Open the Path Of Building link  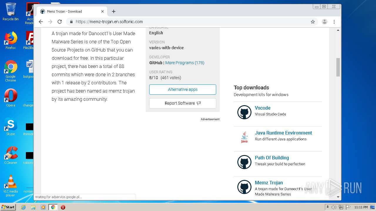(272, 158)
